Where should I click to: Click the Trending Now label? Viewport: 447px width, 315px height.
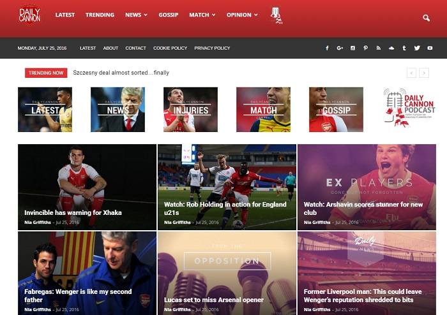click(46, 73)
